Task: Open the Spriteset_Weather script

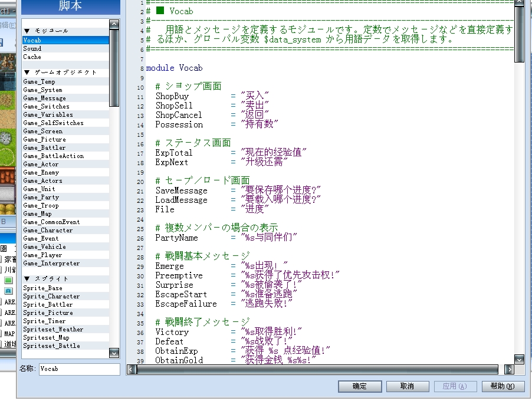Action: coord(66,329)
